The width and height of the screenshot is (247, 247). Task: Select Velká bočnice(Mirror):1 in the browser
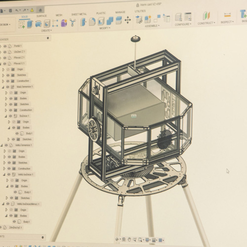28,204
